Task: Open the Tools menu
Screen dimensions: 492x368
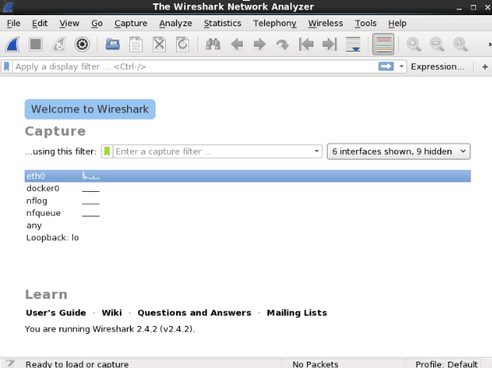Action: point(366,23)
